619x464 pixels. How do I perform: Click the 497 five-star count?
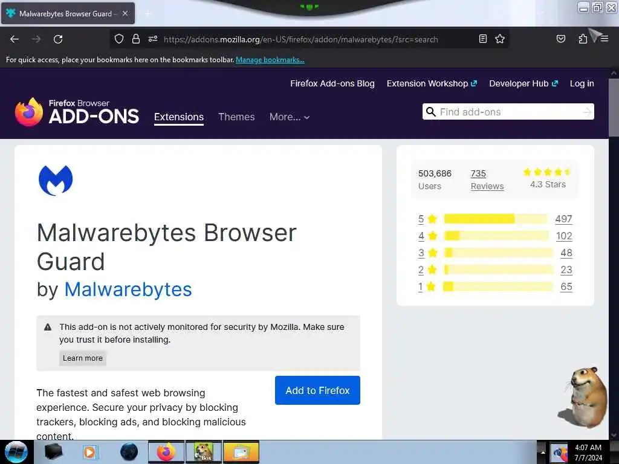(564, 219)
